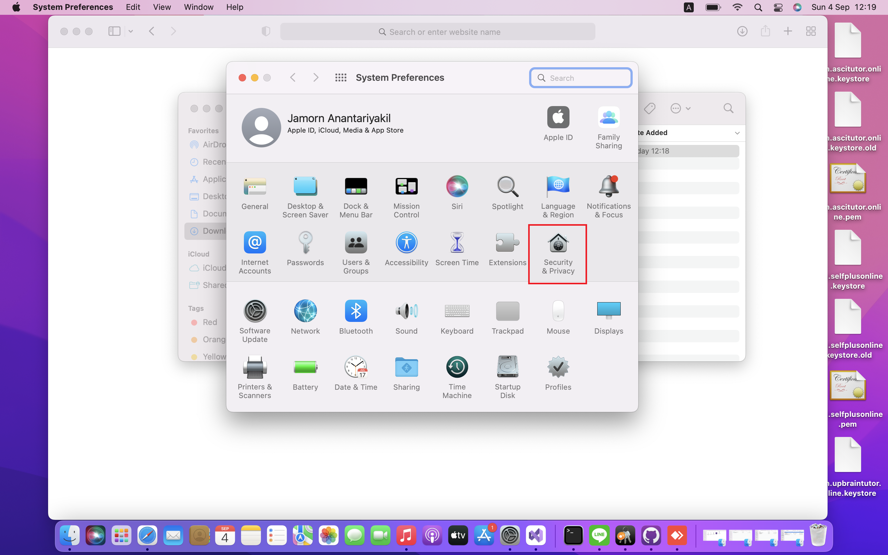Image resolution: width=888 pixels, height=555 pixels.
Task: Open the Help menu
Action: point(234,7)
